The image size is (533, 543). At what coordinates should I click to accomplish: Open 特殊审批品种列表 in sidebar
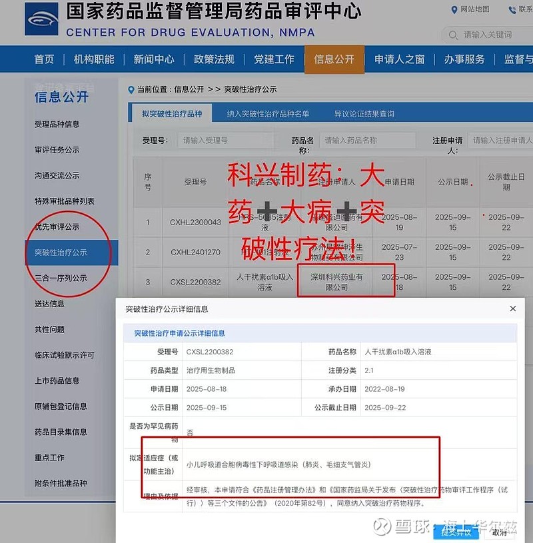coord(65,201)
